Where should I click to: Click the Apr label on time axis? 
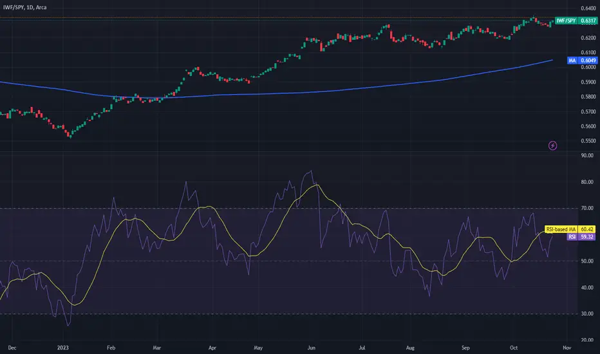[212, 348]
